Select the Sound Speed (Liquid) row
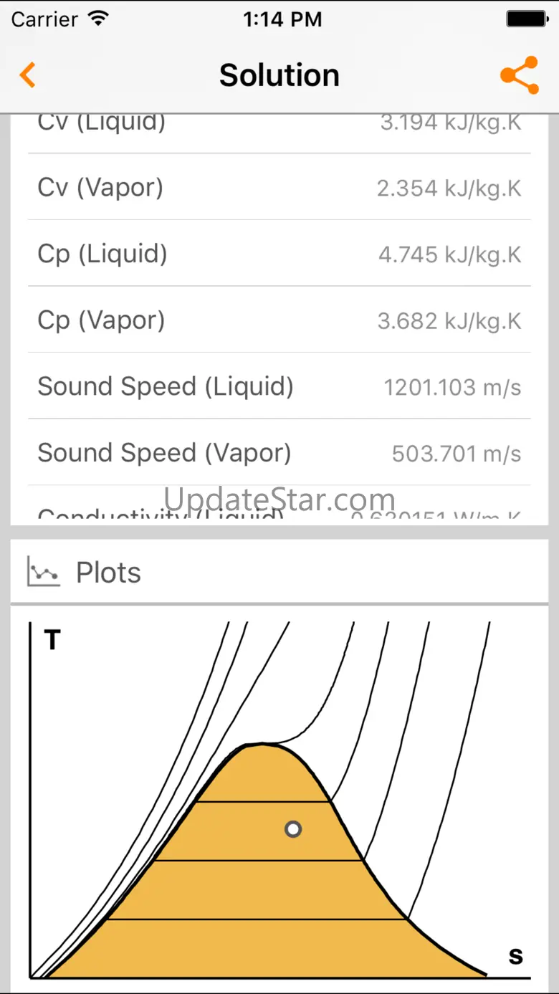 pyautogui.click(x=279, y=387)
